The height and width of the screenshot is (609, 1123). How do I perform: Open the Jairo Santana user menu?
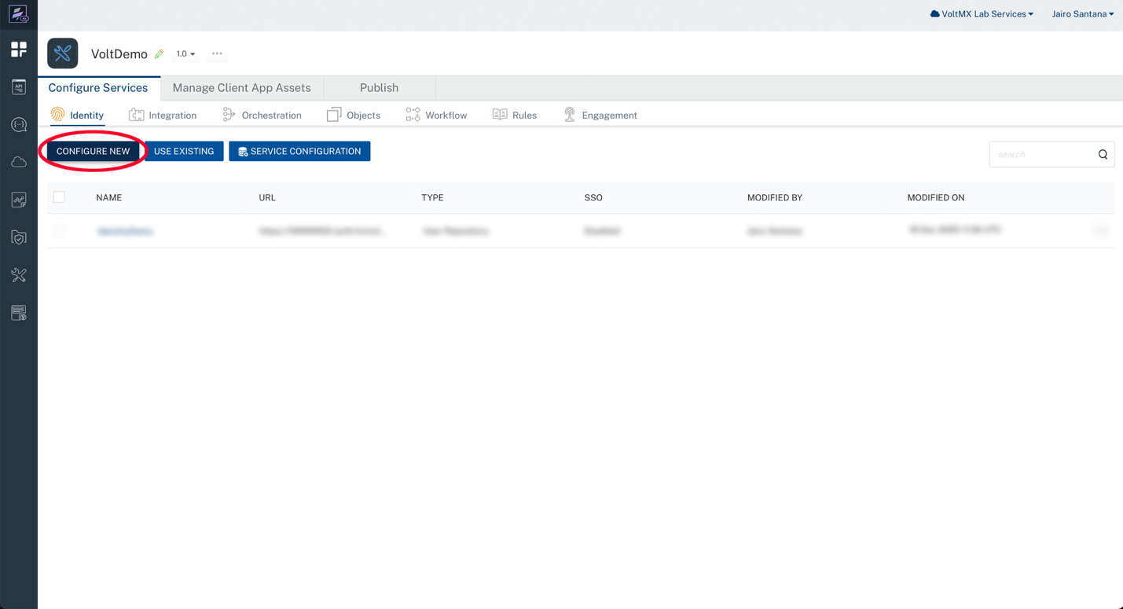(1082, 14)
